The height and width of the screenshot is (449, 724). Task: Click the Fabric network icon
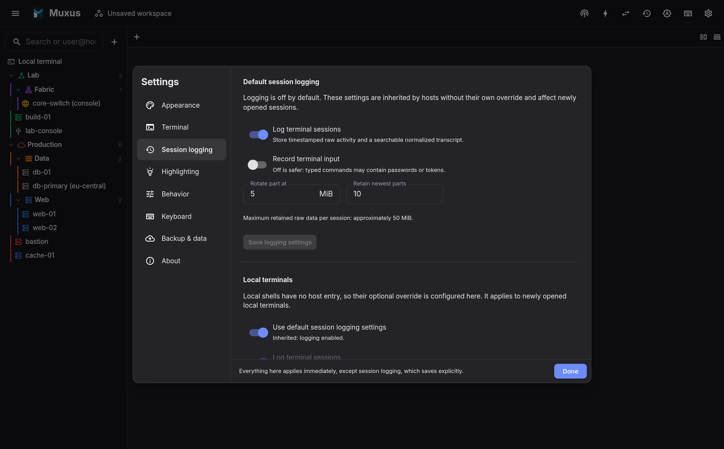point(29,90)
